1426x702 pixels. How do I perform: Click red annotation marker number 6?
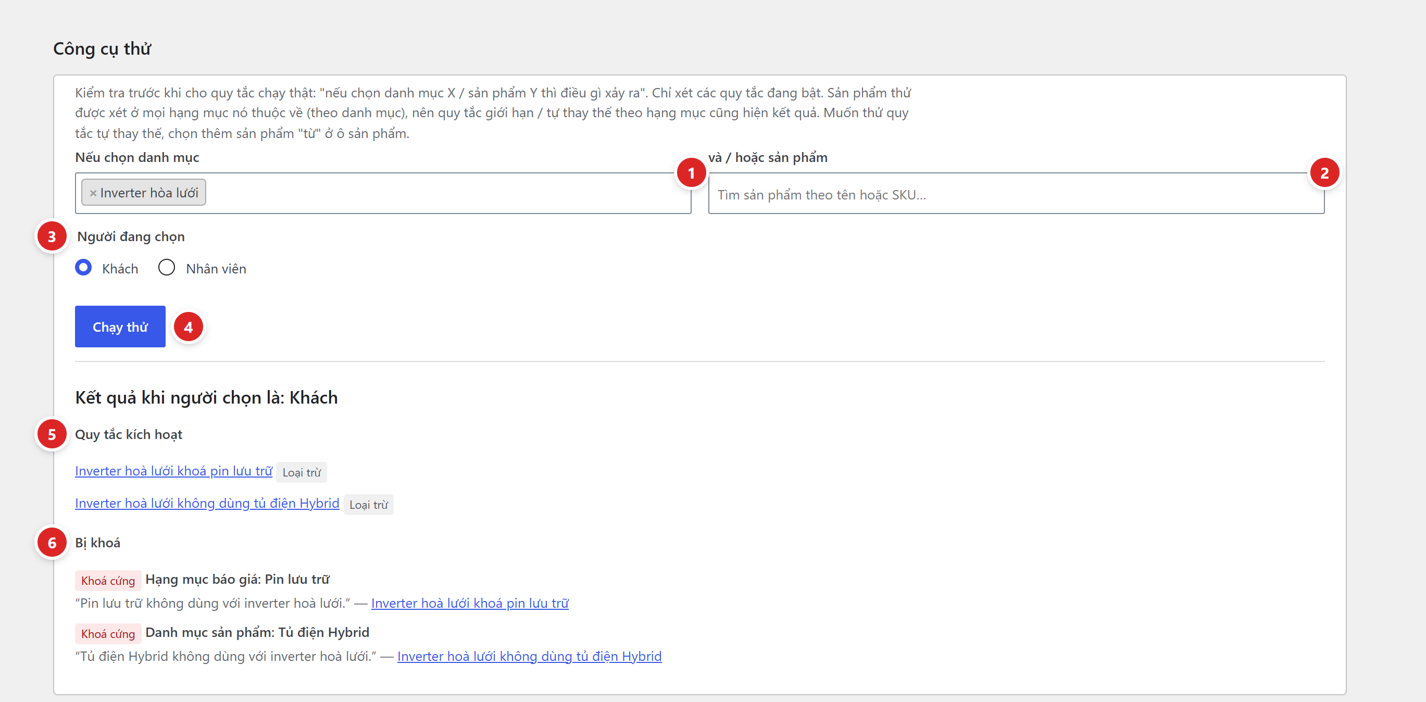pos(52,543)
